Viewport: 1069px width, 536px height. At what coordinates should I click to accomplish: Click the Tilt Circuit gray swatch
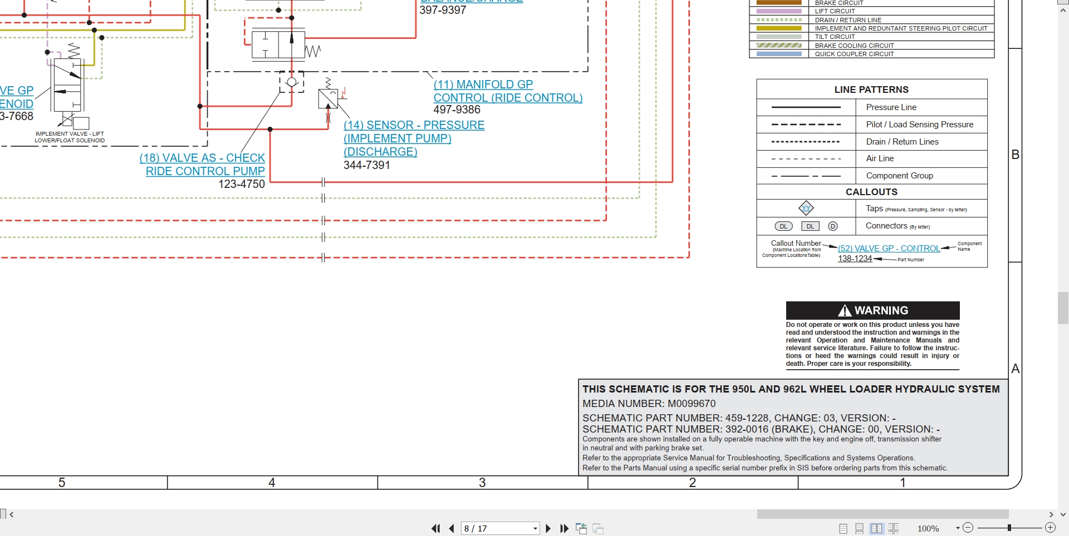tap(779, 37)
